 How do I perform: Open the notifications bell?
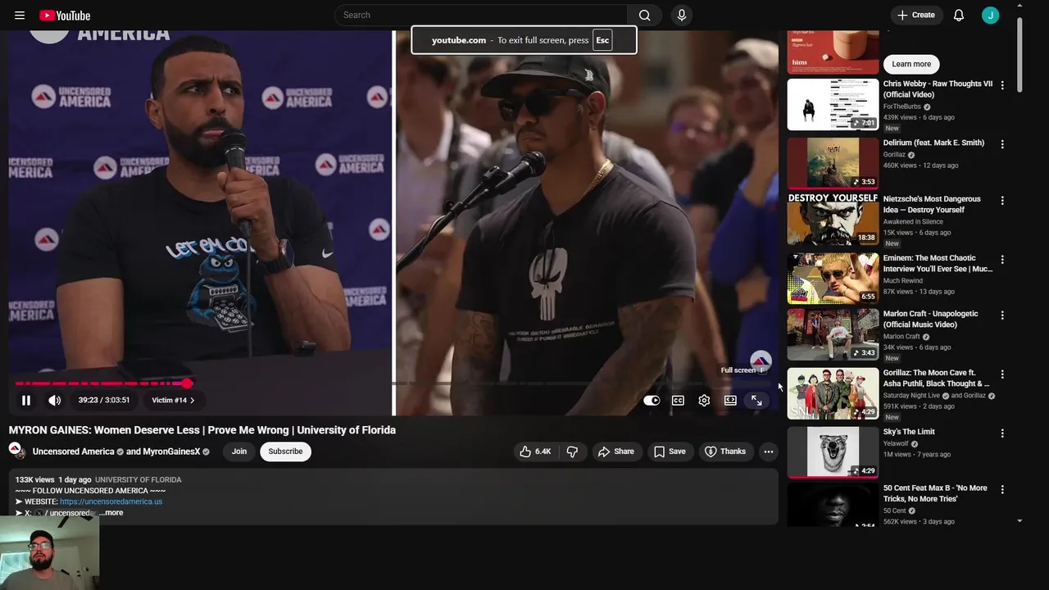click(959, 15)
